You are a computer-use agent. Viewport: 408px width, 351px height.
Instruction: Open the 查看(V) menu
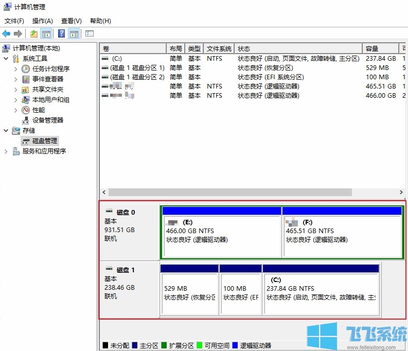(72, 21)
